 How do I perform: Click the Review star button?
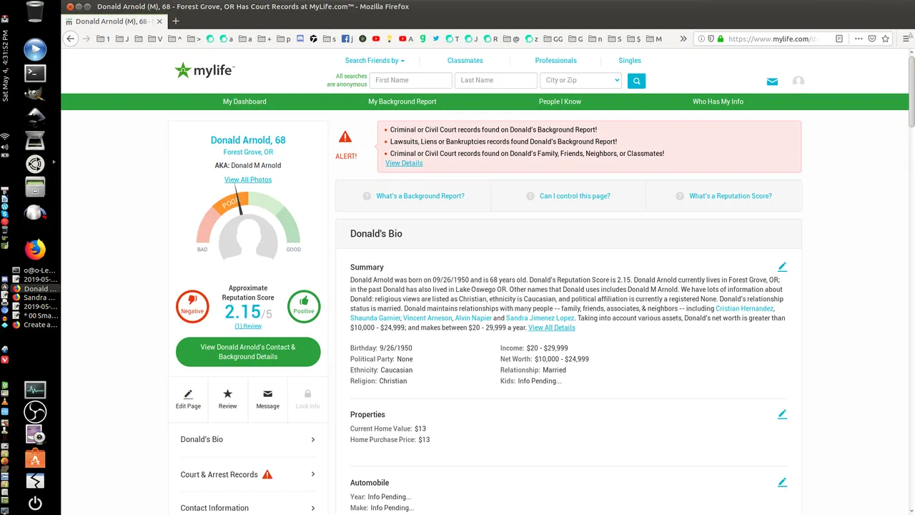227,399
